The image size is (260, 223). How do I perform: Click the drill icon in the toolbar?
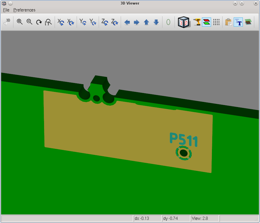(x=197, y=22)
